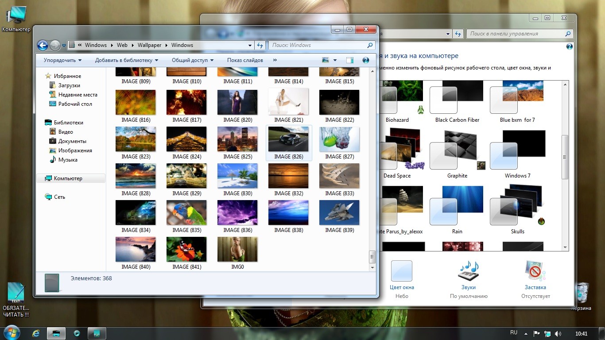
Task: Launch Internet Explorer from taskbar
Action: [x=36, y=333]
